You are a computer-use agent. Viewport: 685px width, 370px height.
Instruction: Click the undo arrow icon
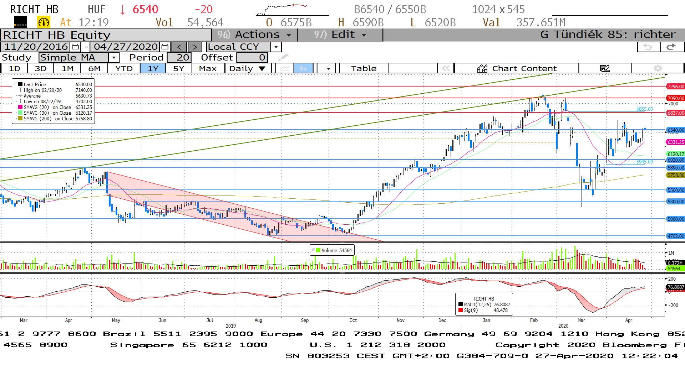(x=648, y=47)
